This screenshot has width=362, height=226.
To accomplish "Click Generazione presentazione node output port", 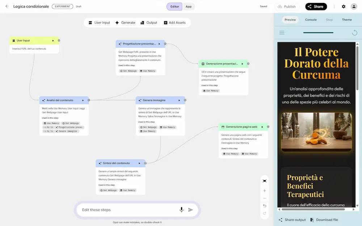I will click(x=248, y=64).
